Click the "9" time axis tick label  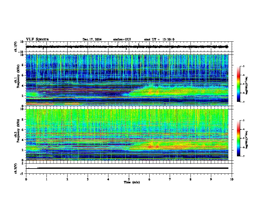click(x=211, y=179)
